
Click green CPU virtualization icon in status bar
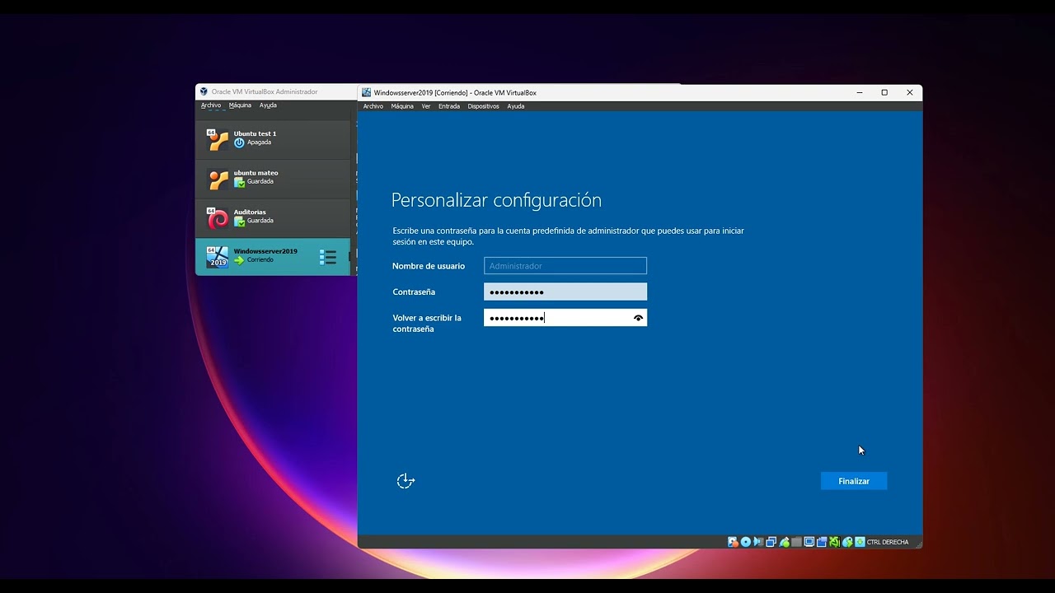pyautogui.click(x=835, y=542)
